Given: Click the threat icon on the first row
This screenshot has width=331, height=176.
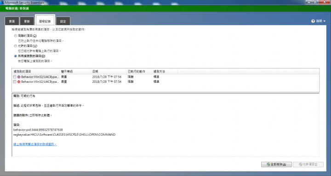Looking at the screenshot, I should pos(19,77).
